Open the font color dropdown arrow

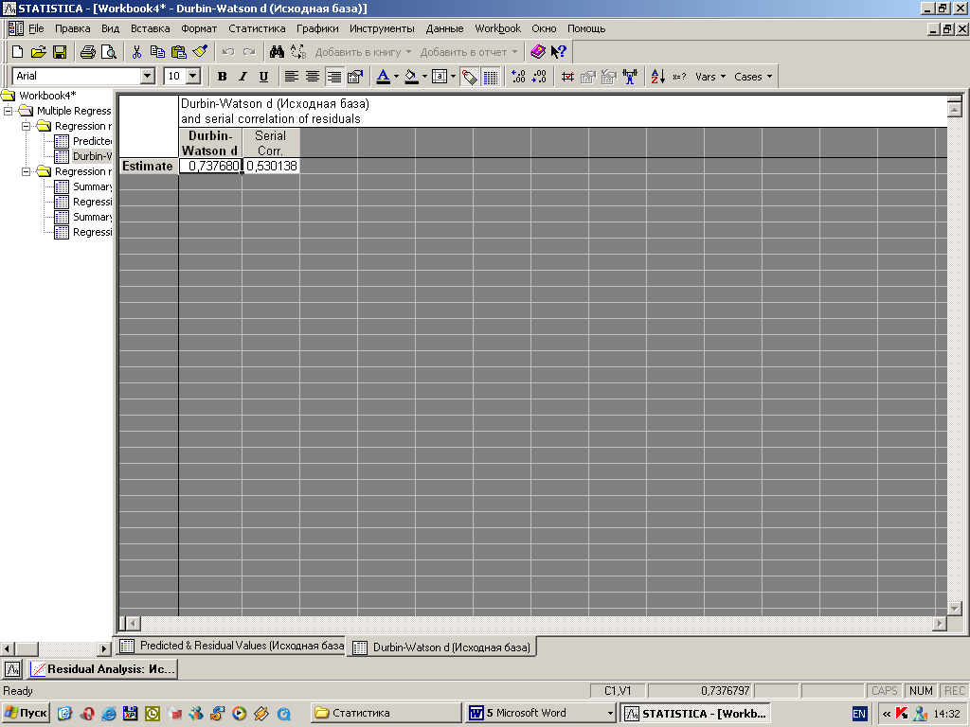point(397,77)
